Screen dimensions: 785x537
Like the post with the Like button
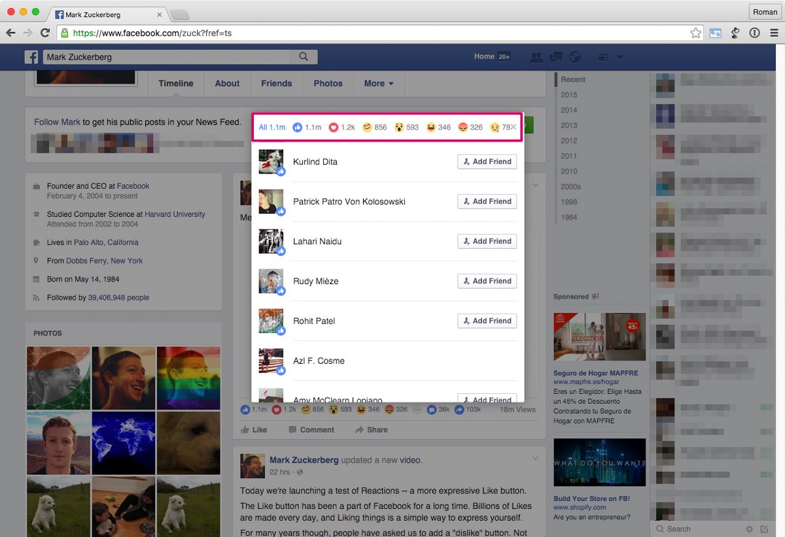point(254,430)
